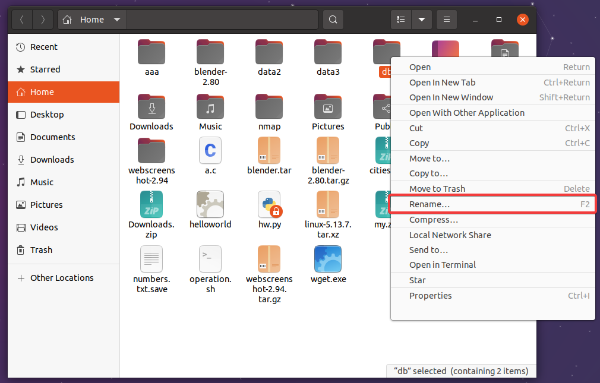Screen dimensions: 600x383
Task: Expand the Home breadcrumb dropdown
Action: click(116, 19)
